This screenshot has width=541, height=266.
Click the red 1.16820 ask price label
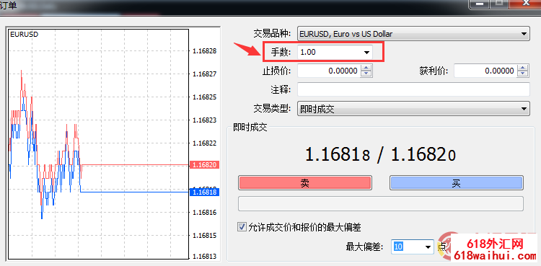205,165
